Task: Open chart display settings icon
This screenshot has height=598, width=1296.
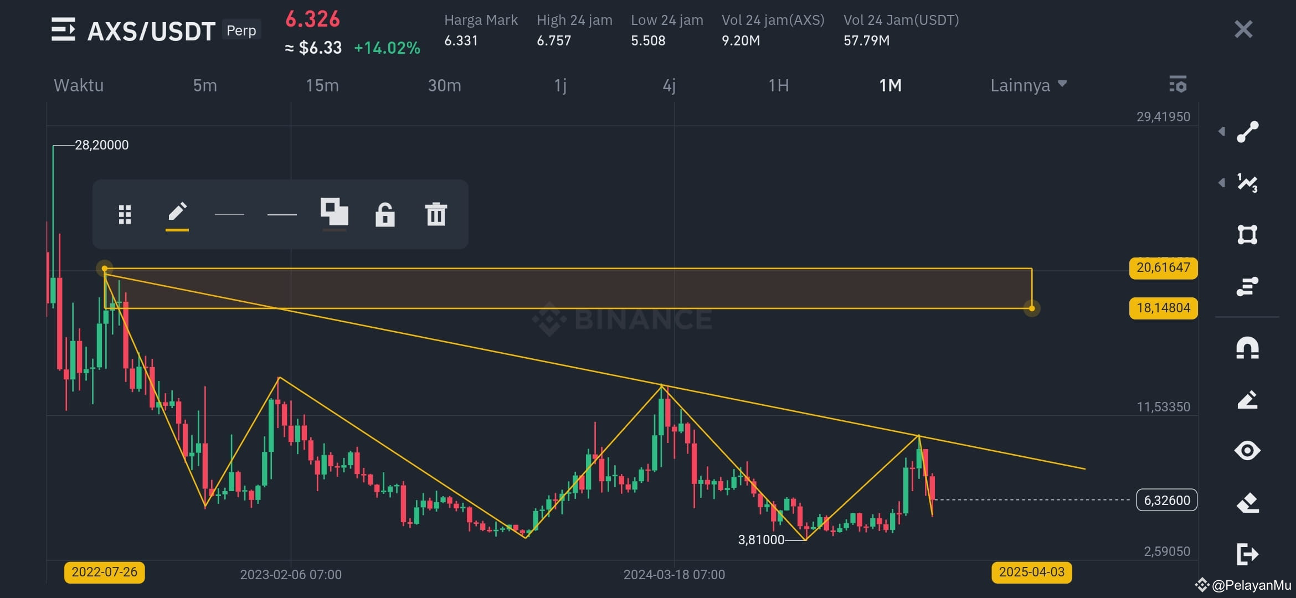Action: (x=1179, y=85)
